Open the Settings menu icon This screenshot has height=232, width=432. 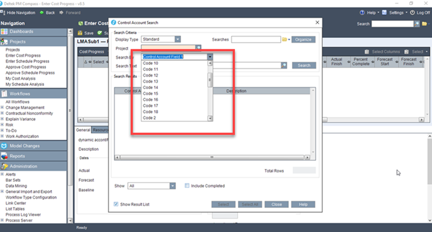384,12
